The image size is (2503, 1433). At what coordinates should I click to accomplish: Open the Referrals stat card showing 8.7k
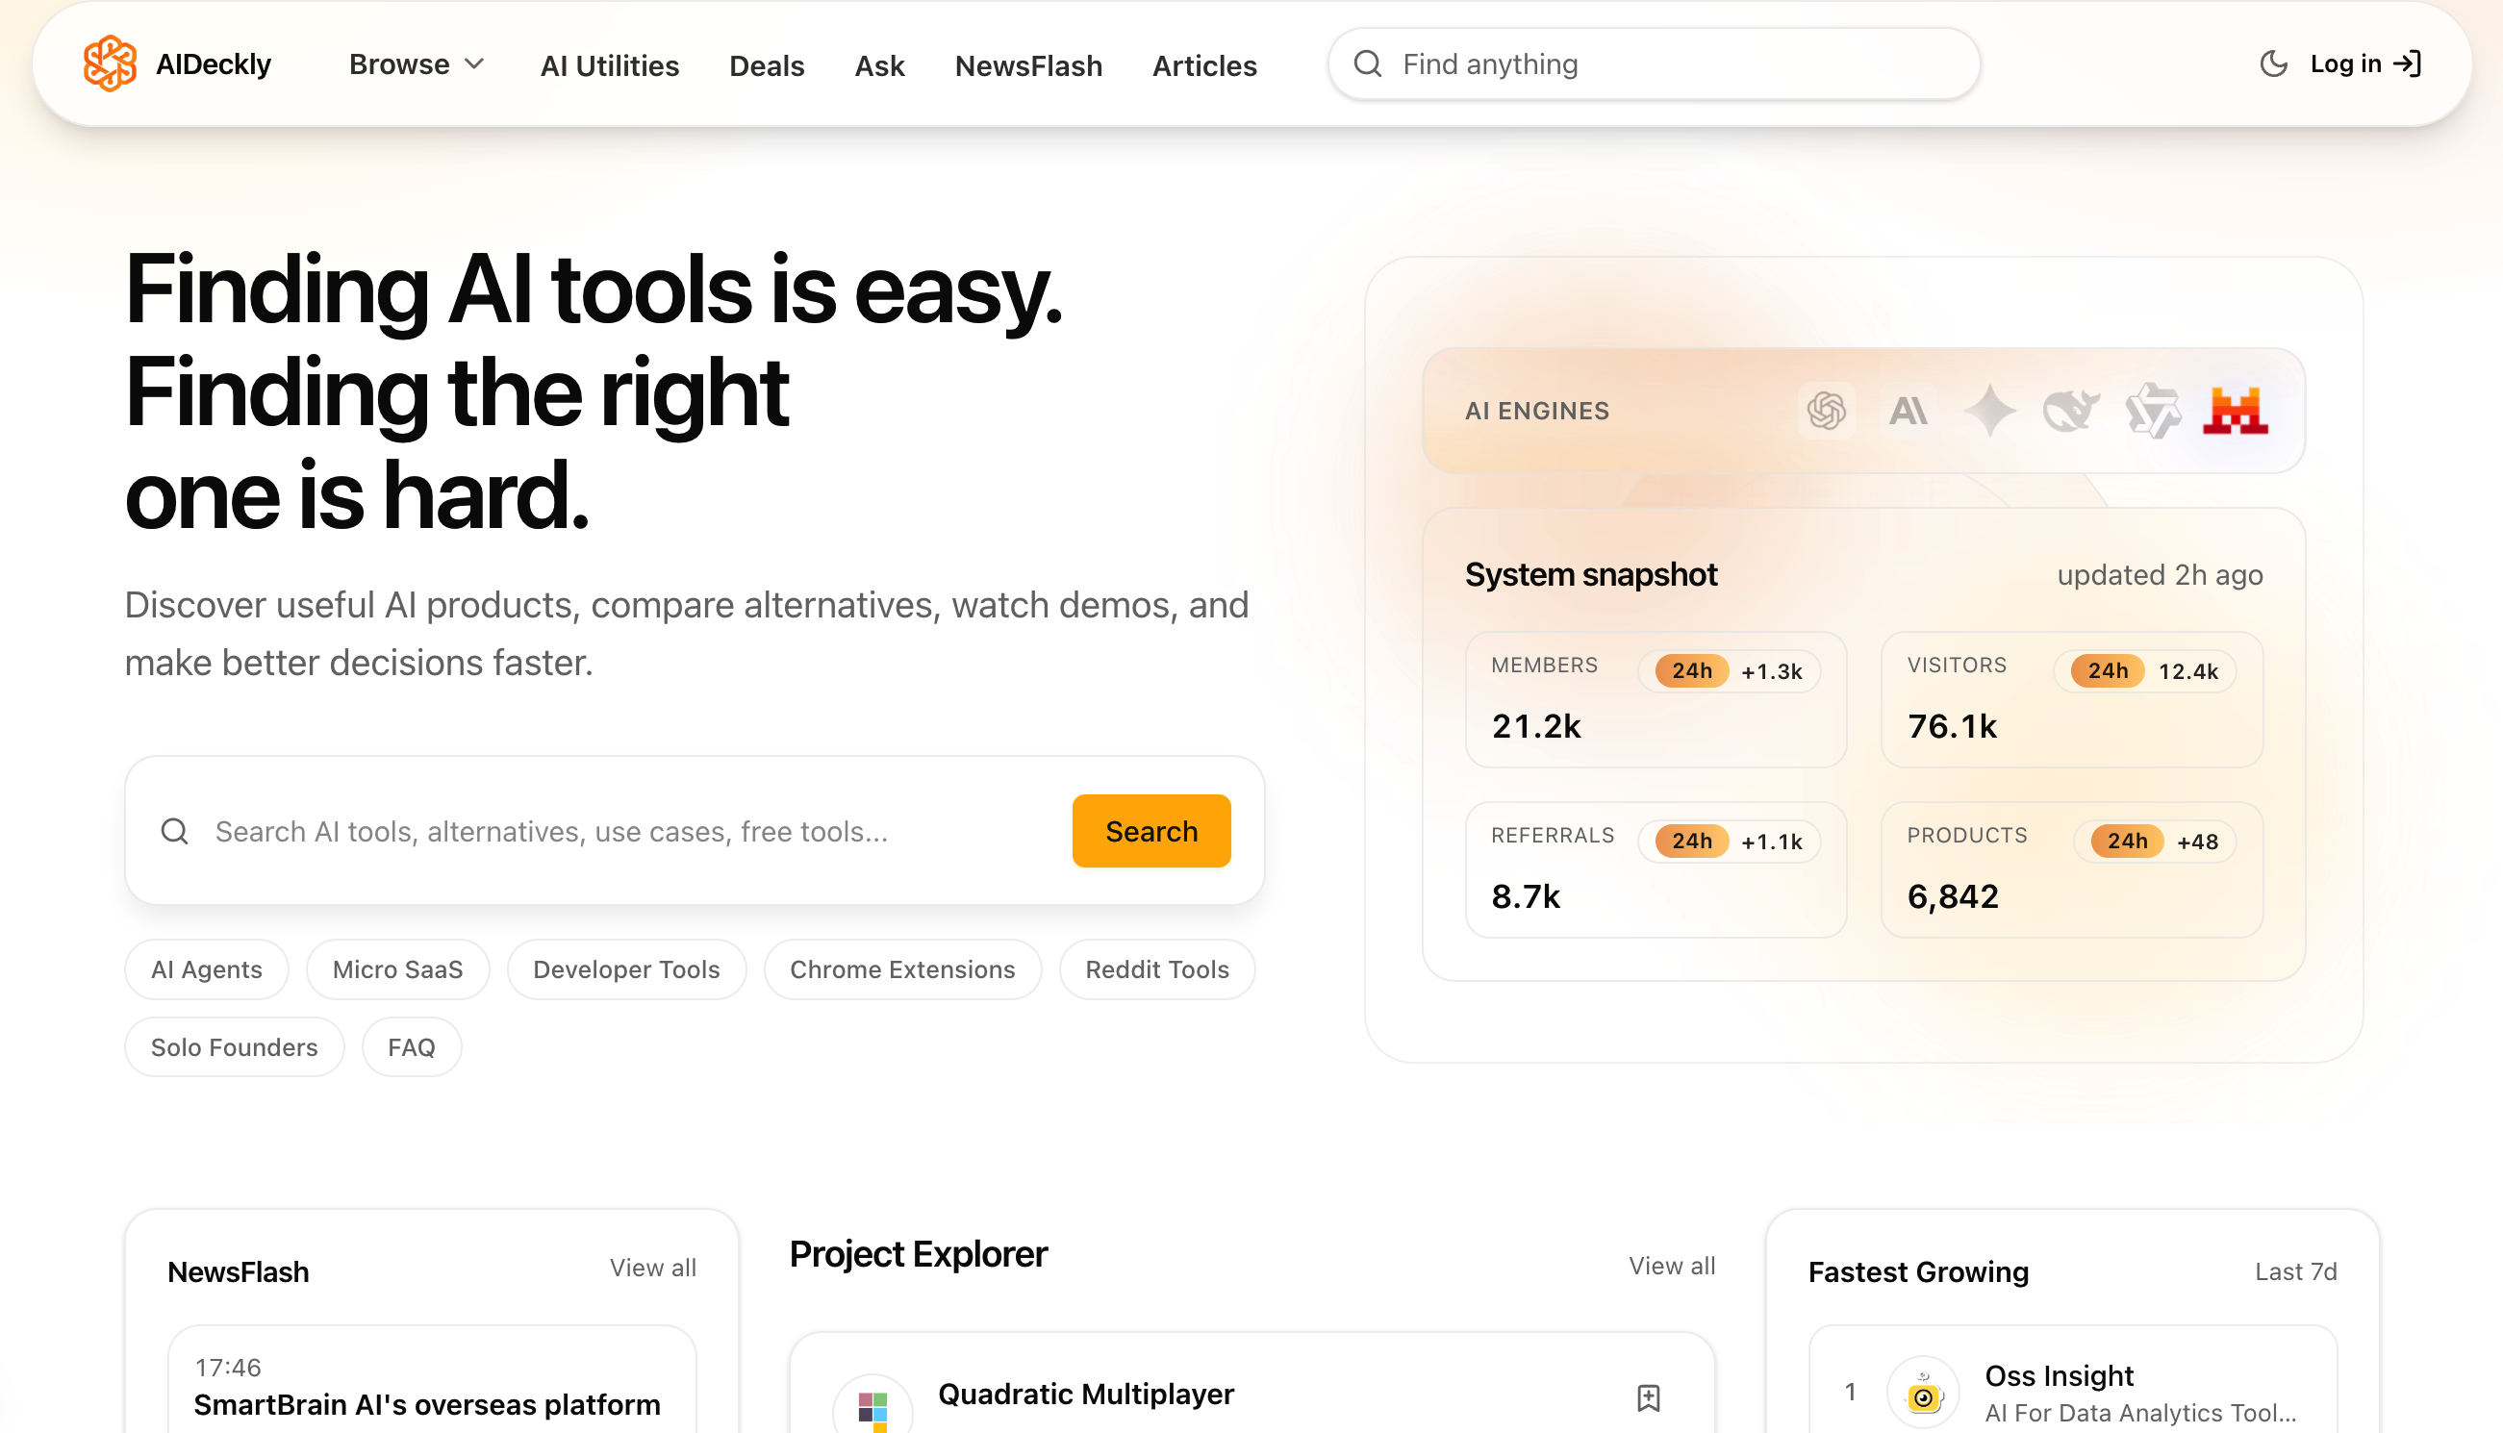(x=1656, y=870)
